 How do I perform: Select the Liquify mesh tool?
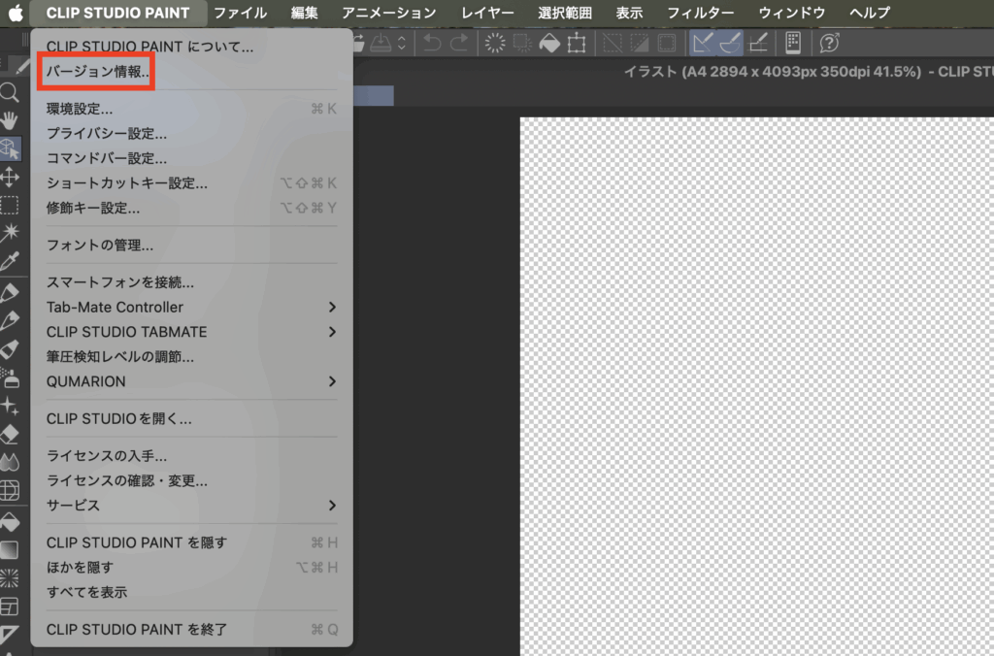pyautogui.click(x=10, y=491)
